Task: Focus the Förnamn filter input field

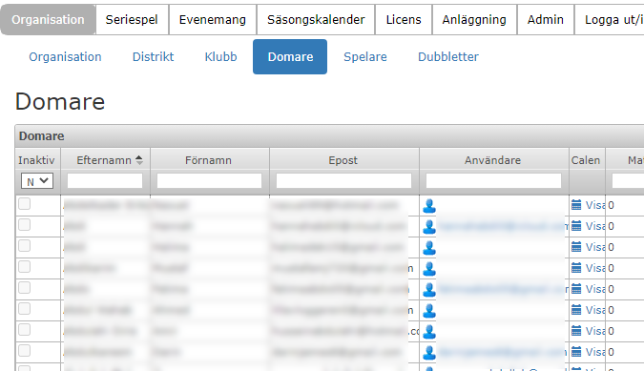Action: [x=210, y=181]
